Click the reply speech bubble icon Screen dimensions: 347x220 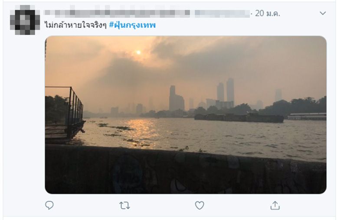49,205
